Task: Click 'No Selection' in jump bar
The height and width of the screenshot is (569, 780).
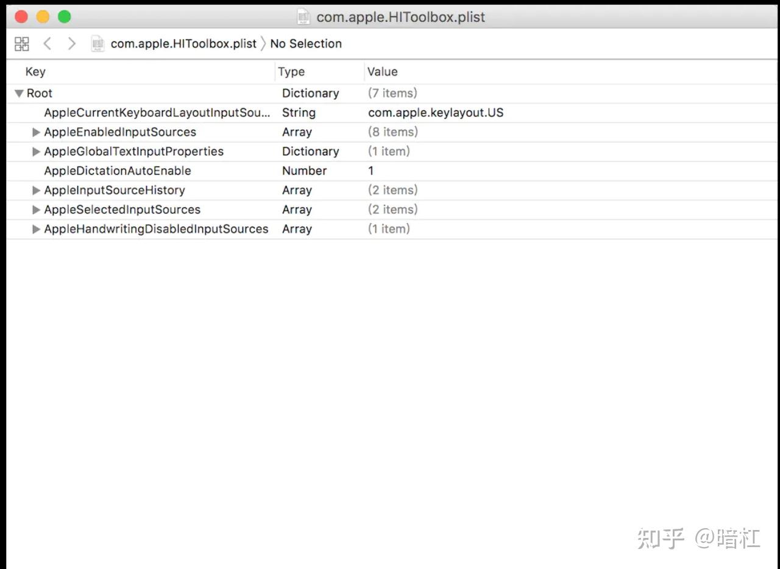Action: pyautogui.click(x=306, y=44)
